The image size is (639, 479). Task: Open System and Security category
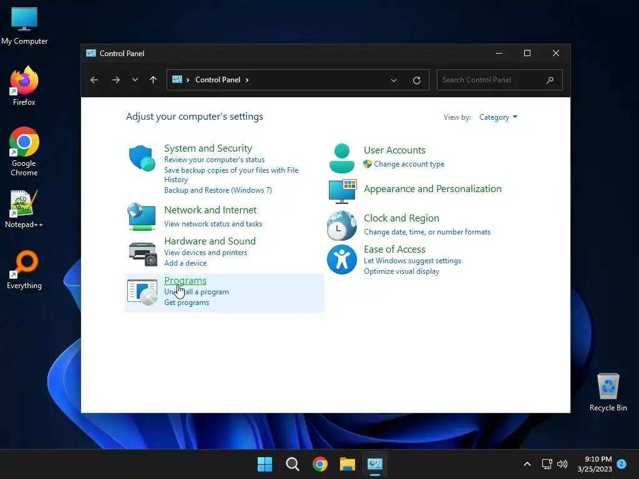(208, 148)
